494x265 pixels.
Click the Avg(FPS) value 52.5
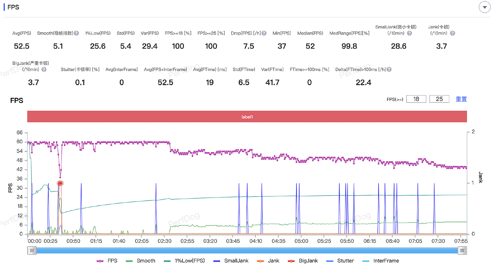point(22,46)
